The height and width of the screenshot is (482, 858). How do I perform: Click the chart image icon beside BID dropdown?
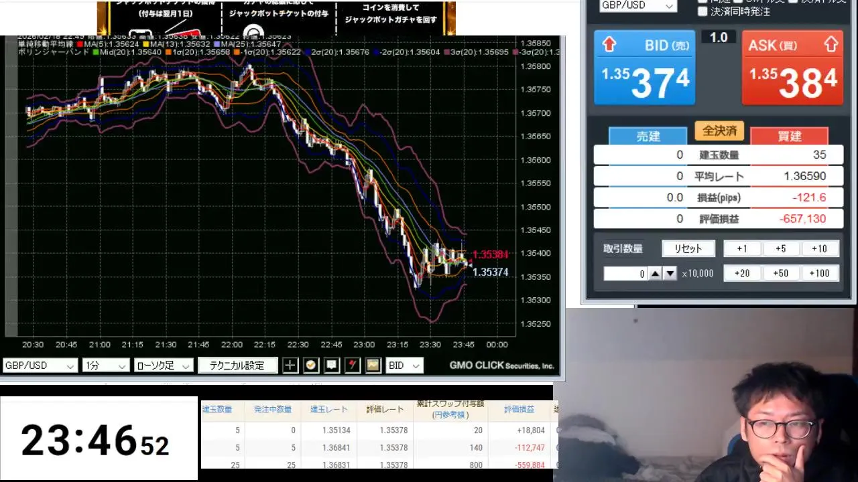click(x=373, y=365)
